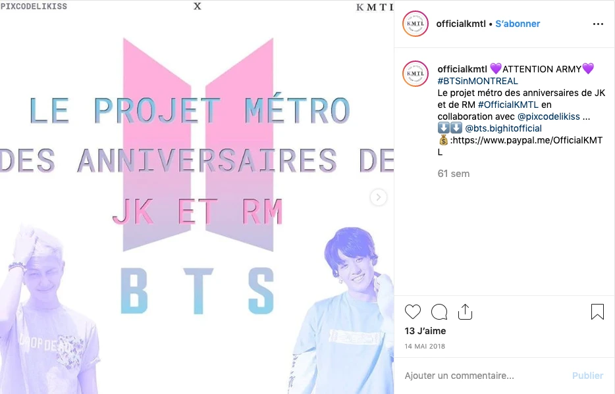
Task: Visit the @pixcodelikiss profile mention
Action: coord(548,116)
